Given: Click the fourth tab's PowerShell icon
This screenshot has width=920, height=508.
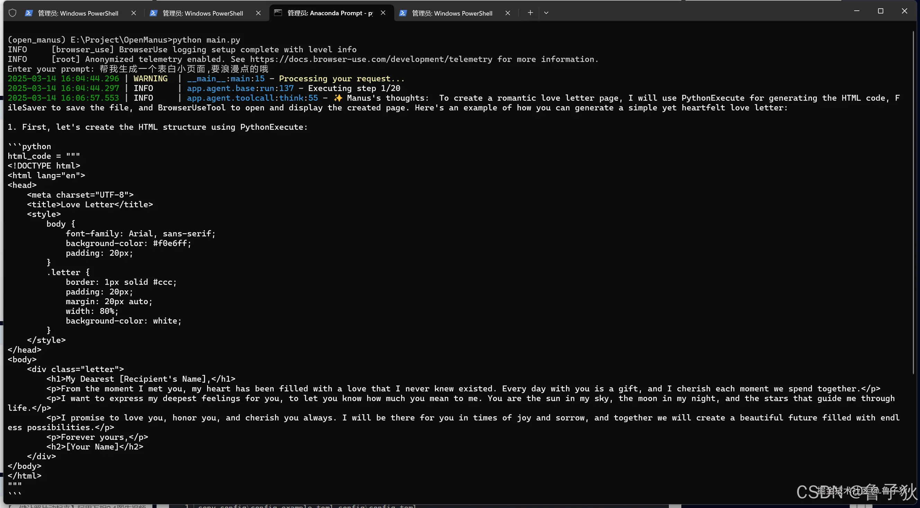Looking at the screenshot, I should click(x=403, y=13).
